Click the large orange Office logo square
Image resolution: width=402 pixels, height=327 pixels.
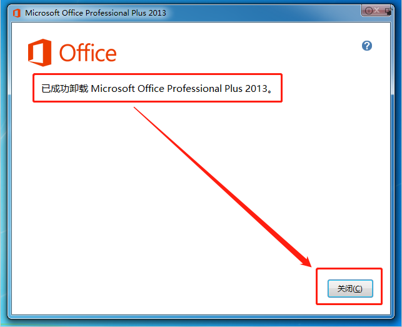[40, 53]
